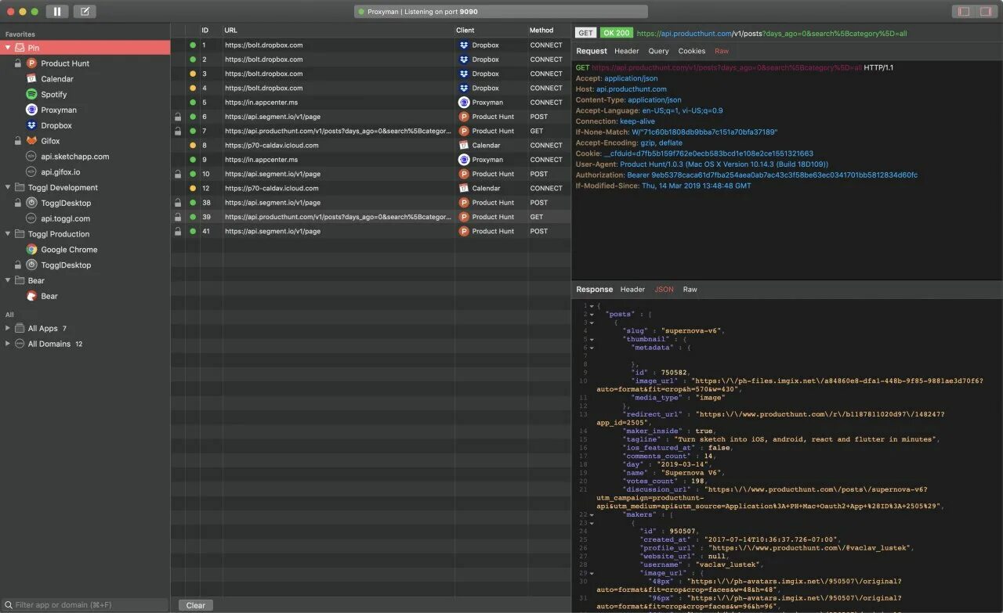This screenshot has height=613, width=1003.
Task: Expand All Apps group
Action: [x=8, y=328]
